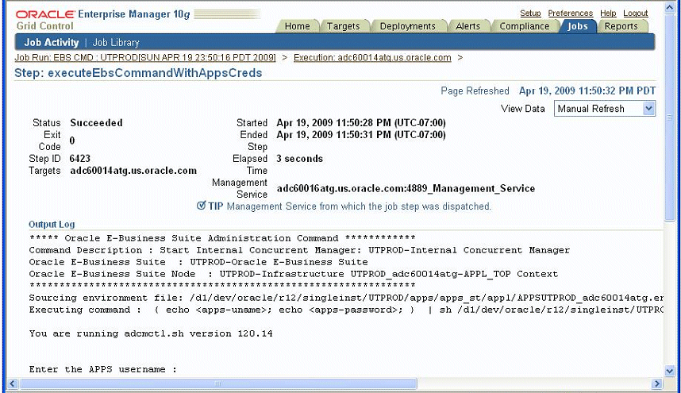Click the horizontal scrollbar left arrow

pos(12,383)
